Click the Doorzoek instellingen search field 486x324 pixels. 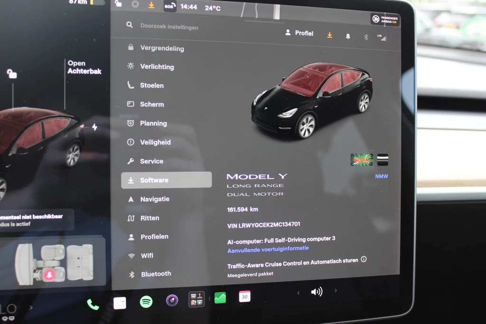(x=169, y=27)
